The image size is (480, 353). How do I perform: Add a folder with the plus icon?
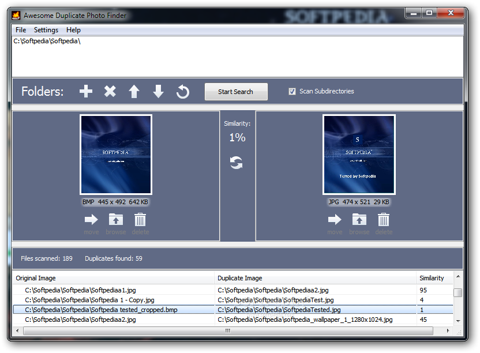point(86,91)
